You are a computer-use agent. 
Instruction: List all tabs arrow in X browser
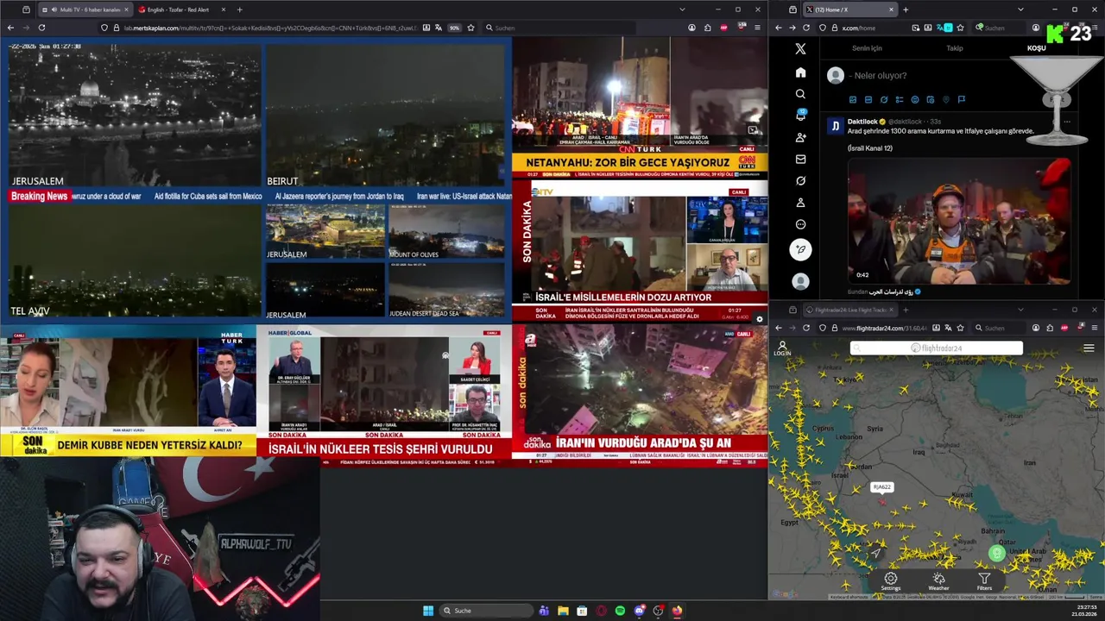1020,9
